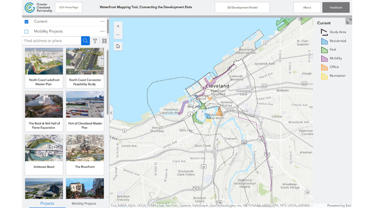Click the Broadway-Slavik Village map label
Image resolution: width=374 pixels, height=208 pixels.
pos(290,186)
